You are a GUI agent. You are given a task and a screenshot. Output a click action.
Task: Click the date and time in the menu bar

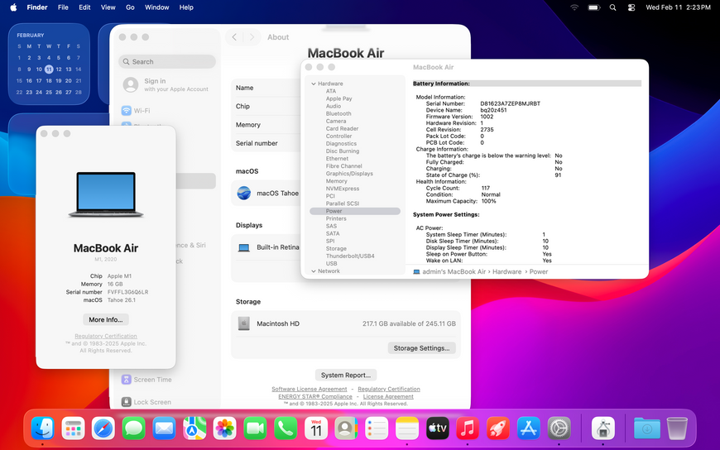(679, 7)
